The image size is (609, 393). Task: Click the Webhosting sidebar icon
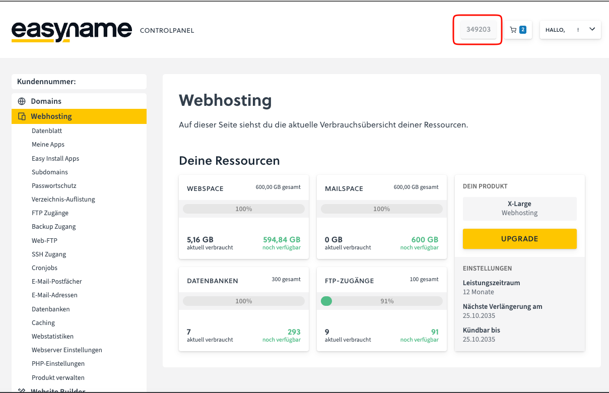pos(22,116)
